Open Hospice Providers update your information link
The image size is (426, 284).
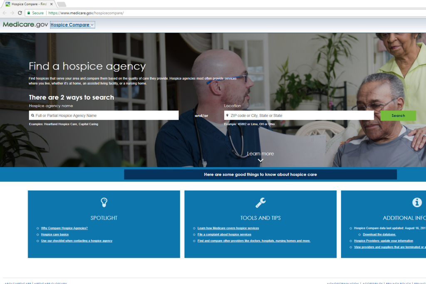point(383,241)
